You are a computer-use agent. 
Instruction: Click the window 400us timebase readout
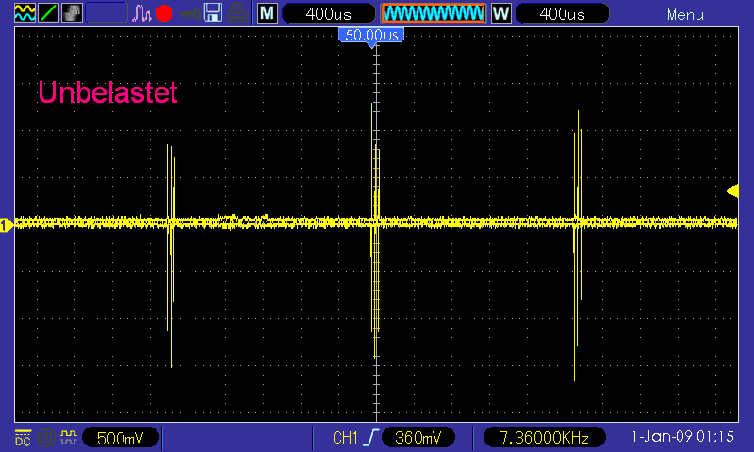click(x=562, y=13)
